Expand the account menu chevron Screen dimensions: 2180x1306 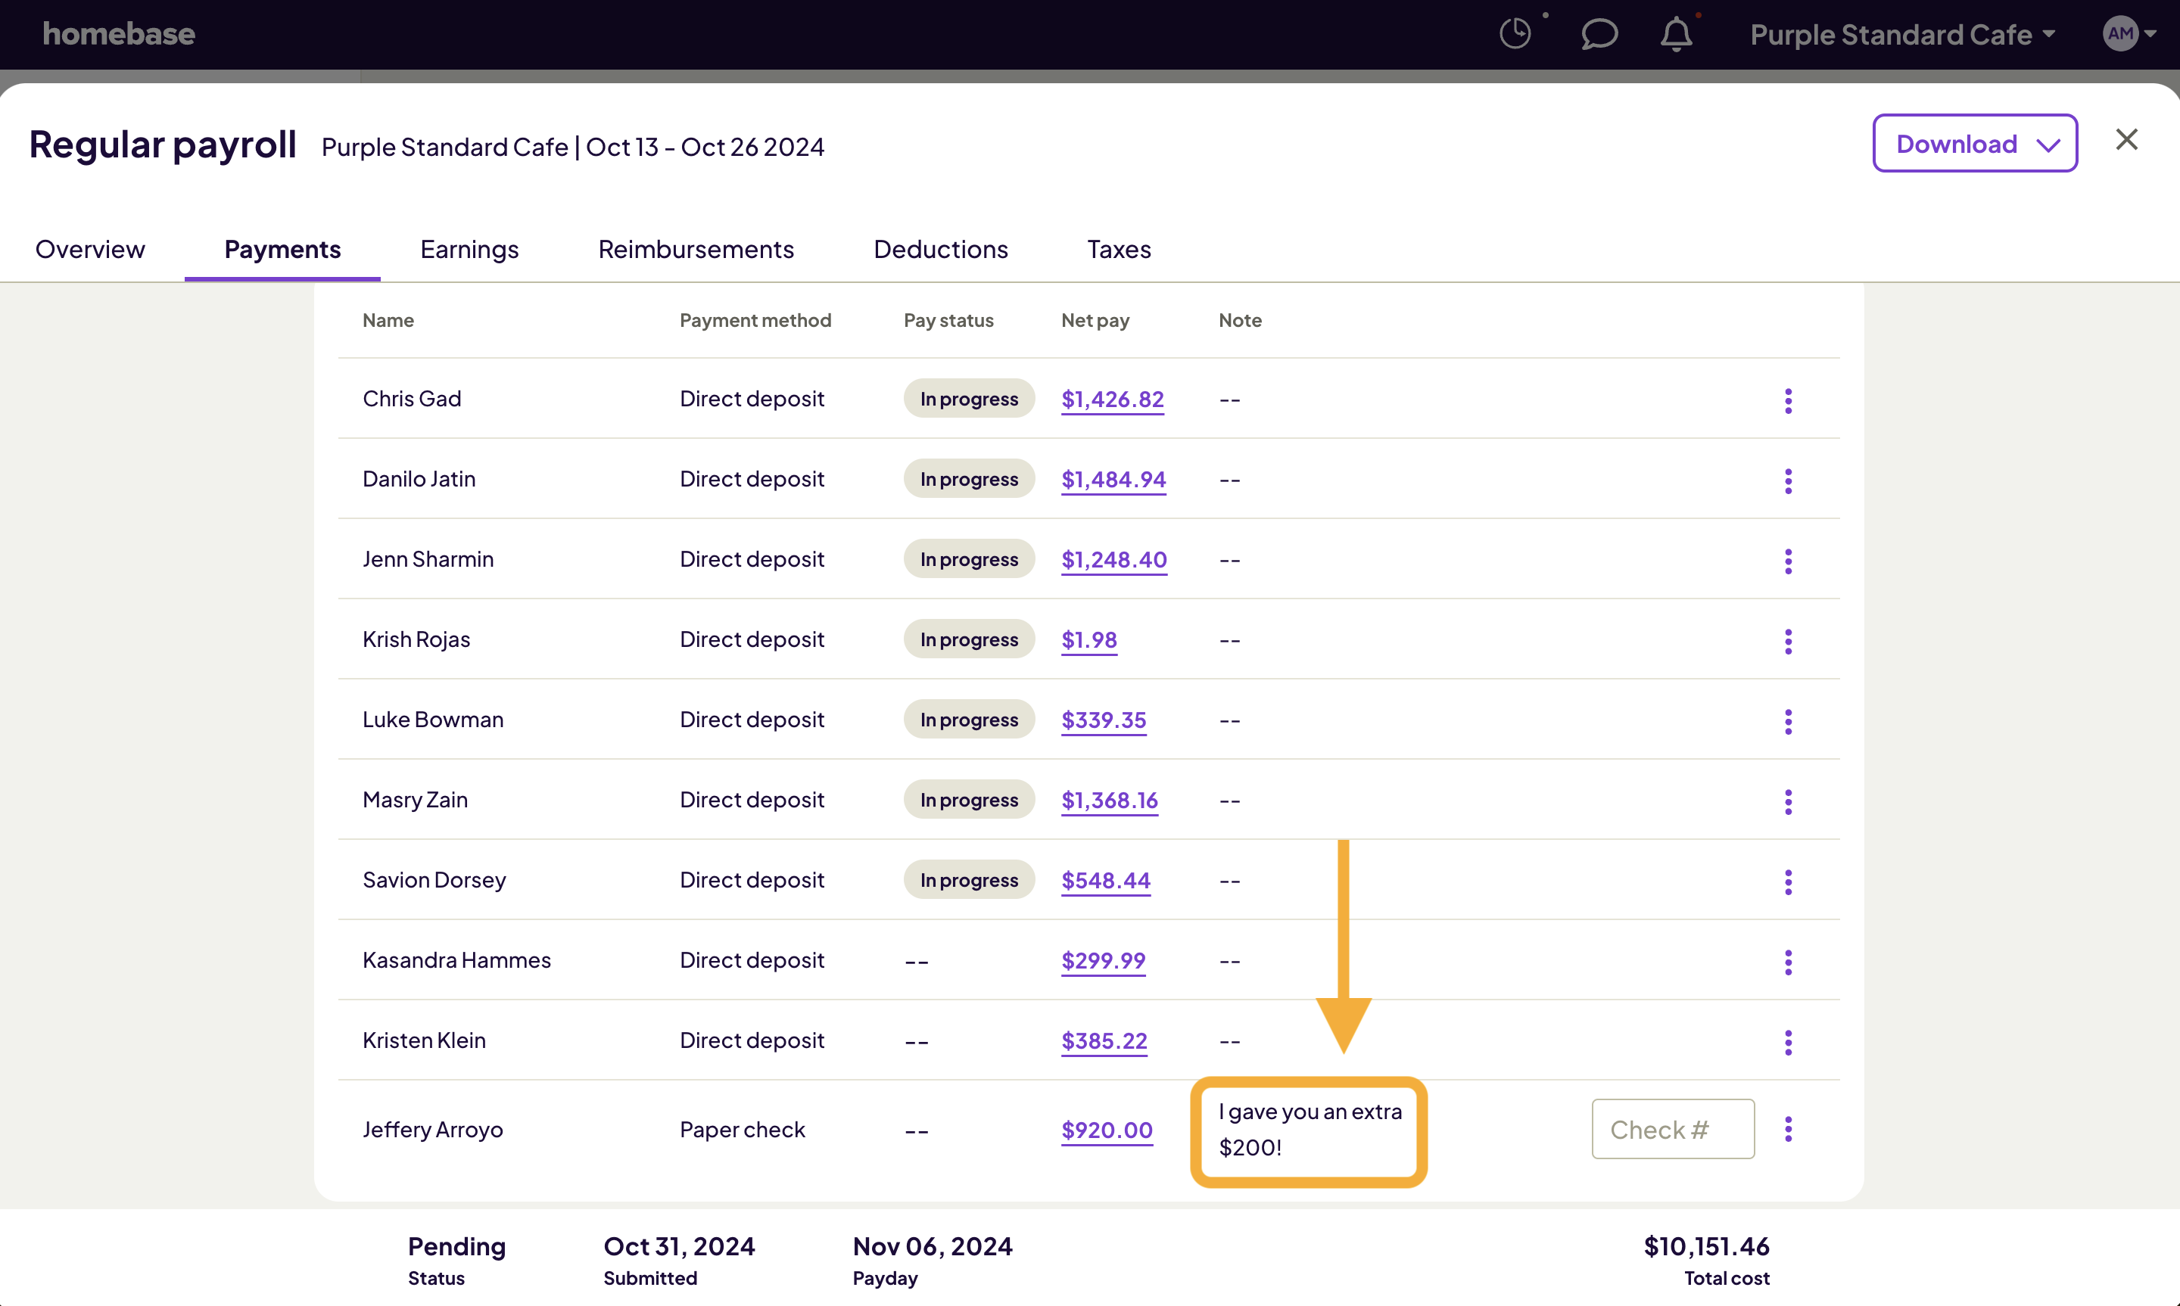[x=2153, y=33]
